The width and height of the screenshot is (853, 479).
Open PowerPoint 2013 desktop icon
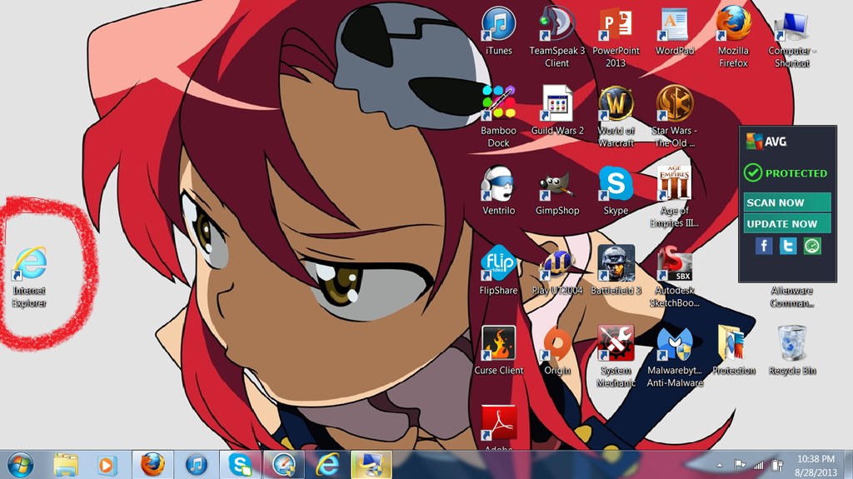[x=616, y=37]
